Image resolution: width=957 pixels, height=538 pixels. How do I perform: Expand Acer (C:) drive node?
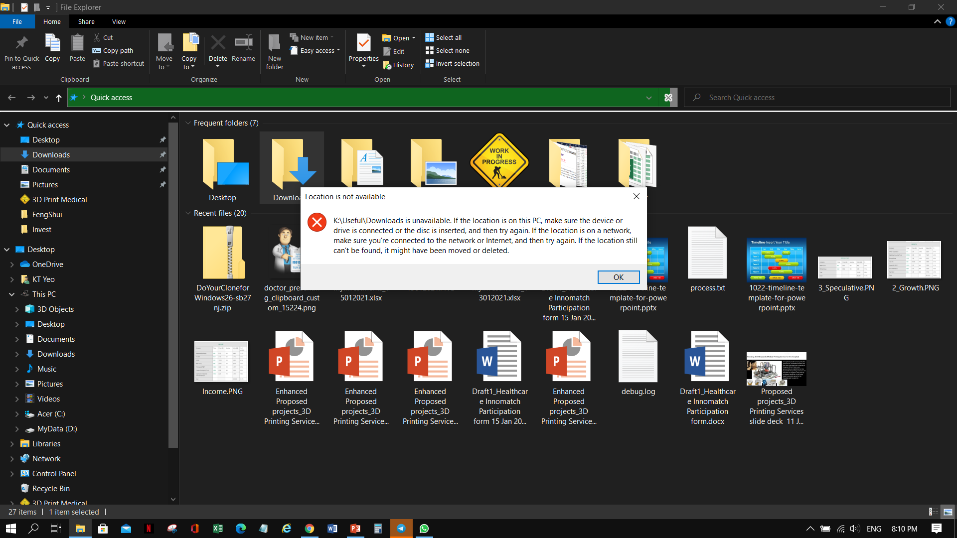17,414
